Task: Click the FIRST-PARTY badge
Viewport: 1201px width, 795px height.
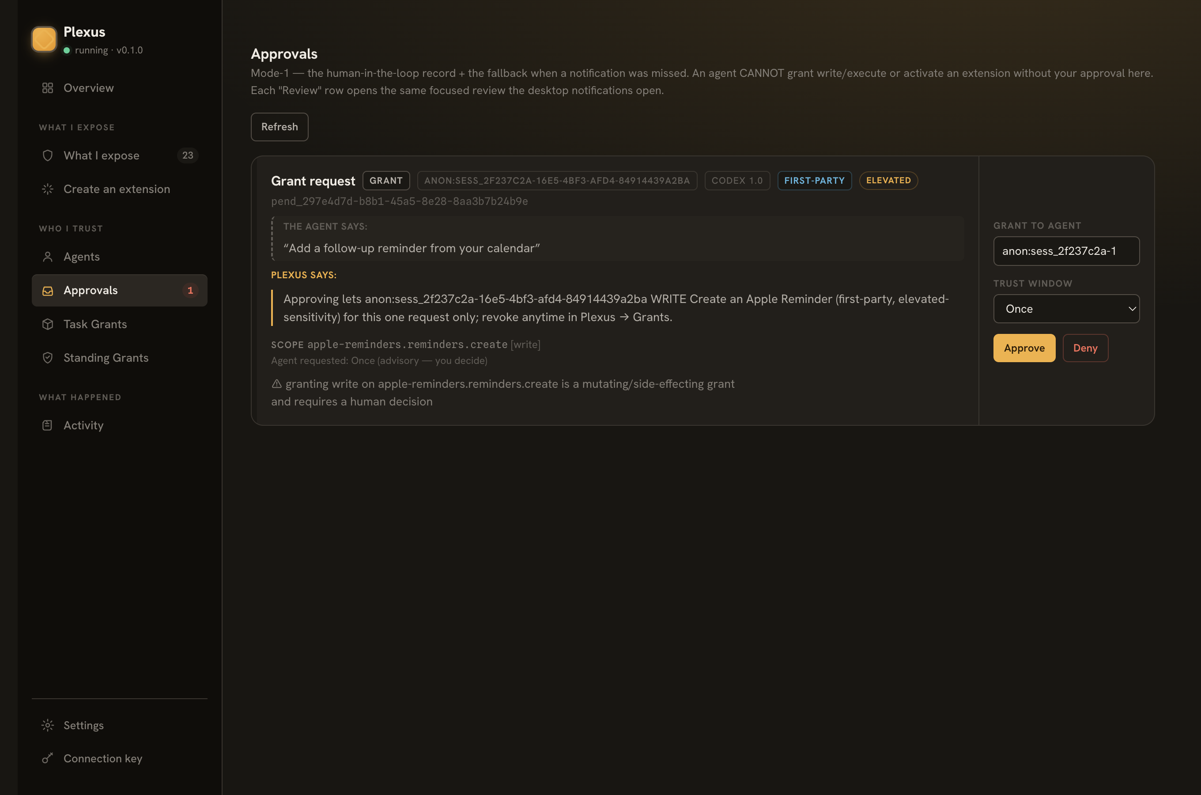Action: click(814, 181)
